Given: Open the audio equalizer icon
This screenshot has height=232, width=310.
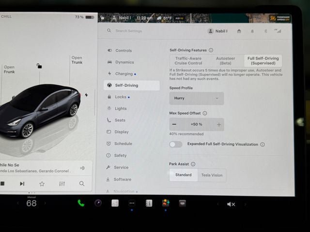Looking at the screenshot, I should [x=62, y=184].
